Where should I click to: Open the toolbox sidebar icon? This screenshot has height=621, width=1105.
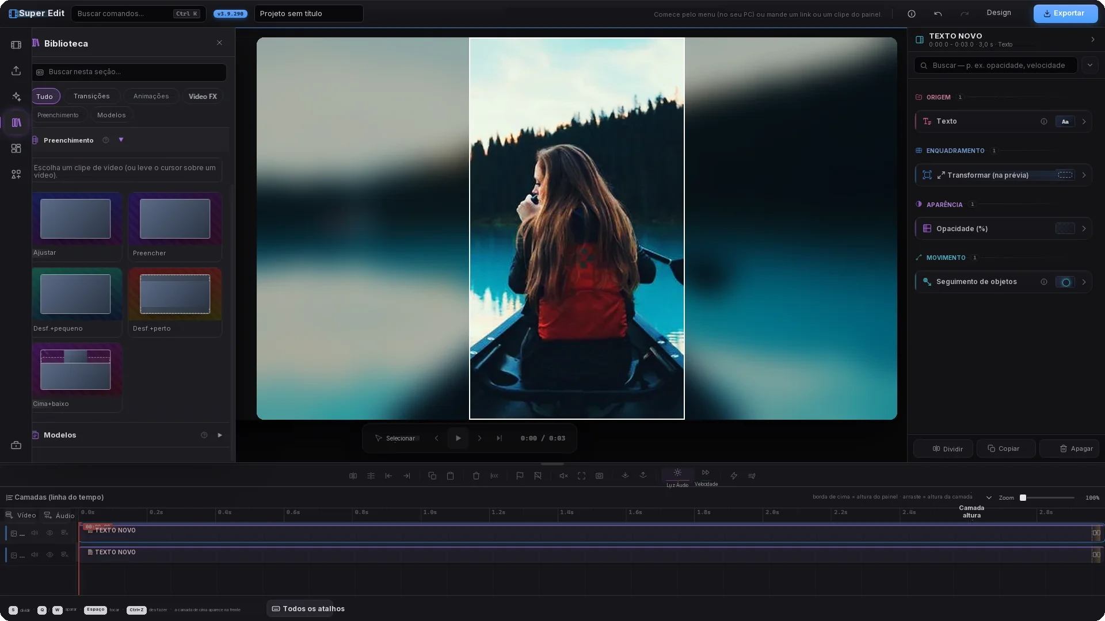coord(16,446)
